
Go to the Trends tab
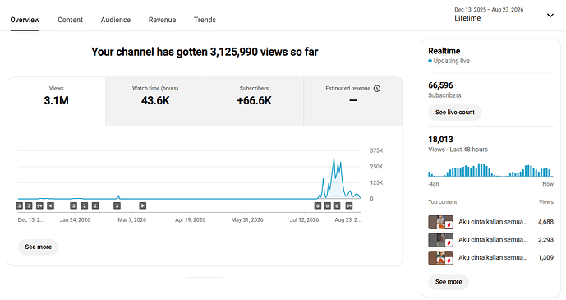pyautogui.click(x=205, y=20)
